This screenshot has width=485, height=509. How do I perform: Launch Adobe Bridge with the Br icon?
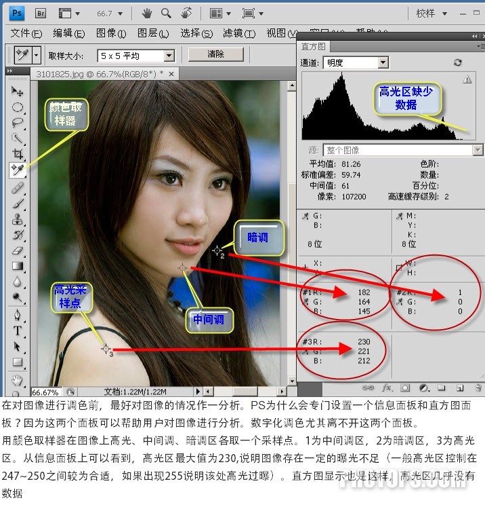(x=41, y=14)
